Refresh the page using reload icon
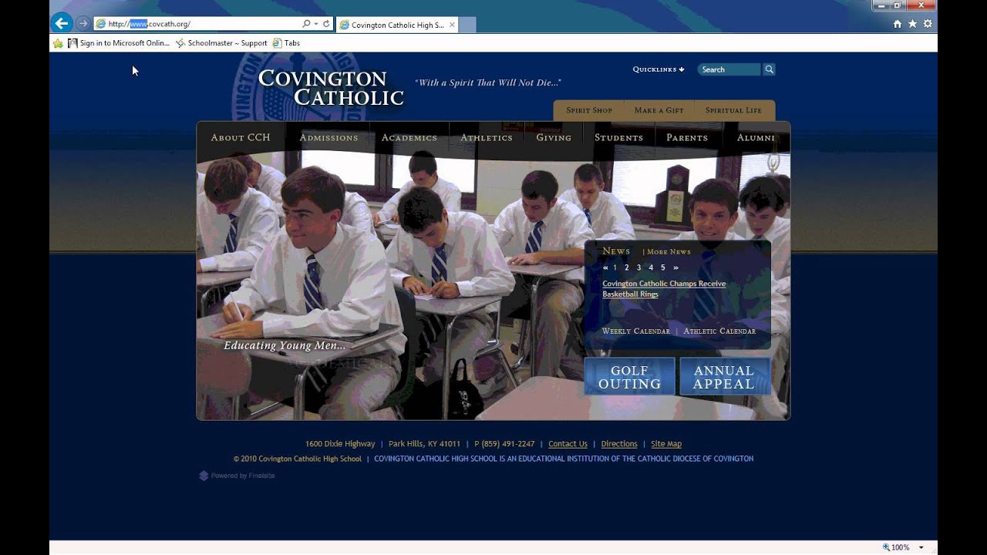This screenshot has width=987, height=555. (326, 24)
